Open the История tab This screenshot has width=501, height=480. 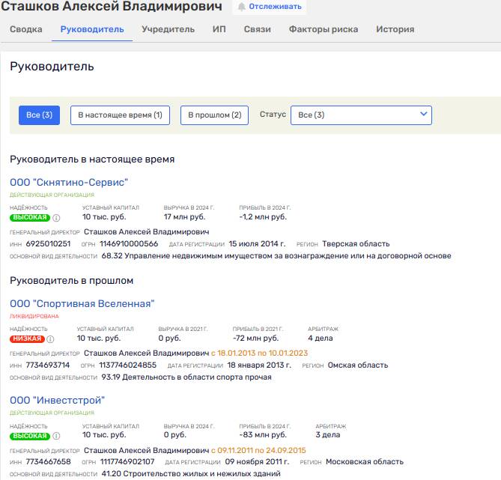(x=395, y=29)
